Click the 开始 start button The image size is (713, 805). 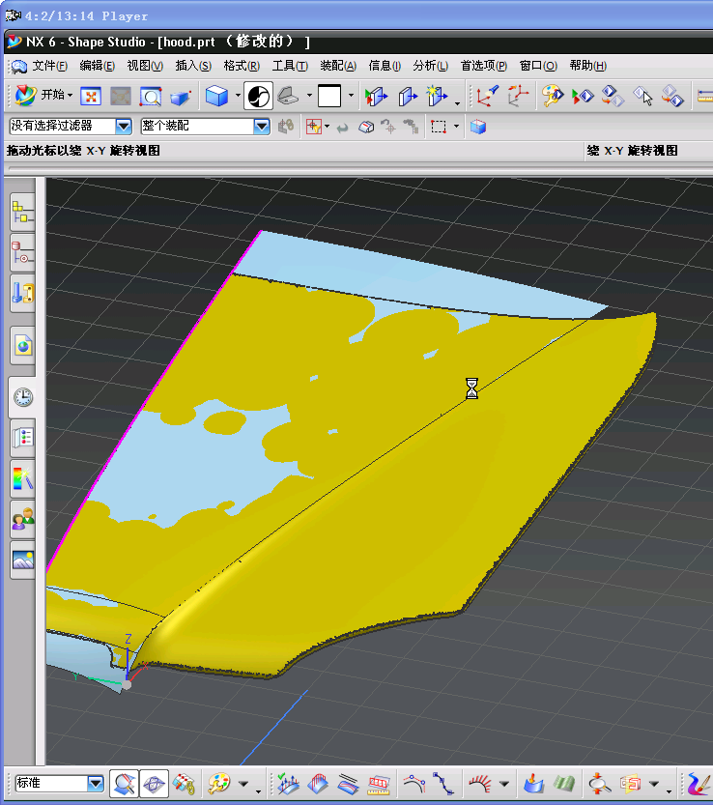tap(43, 95)
